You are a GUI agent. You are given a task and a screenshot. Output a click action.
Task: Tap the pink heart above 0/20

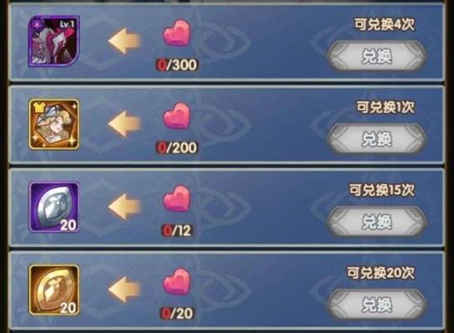(x=176, y=281)
